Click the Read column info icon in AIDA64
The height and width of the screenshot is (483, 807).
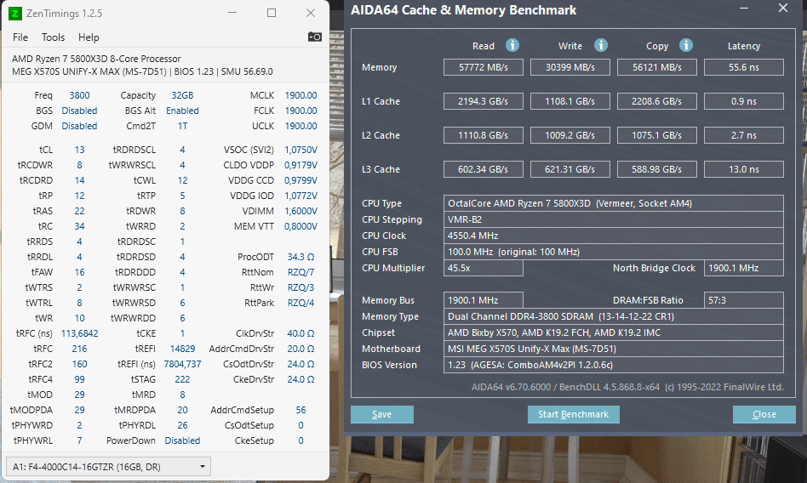tap(512, 45)
